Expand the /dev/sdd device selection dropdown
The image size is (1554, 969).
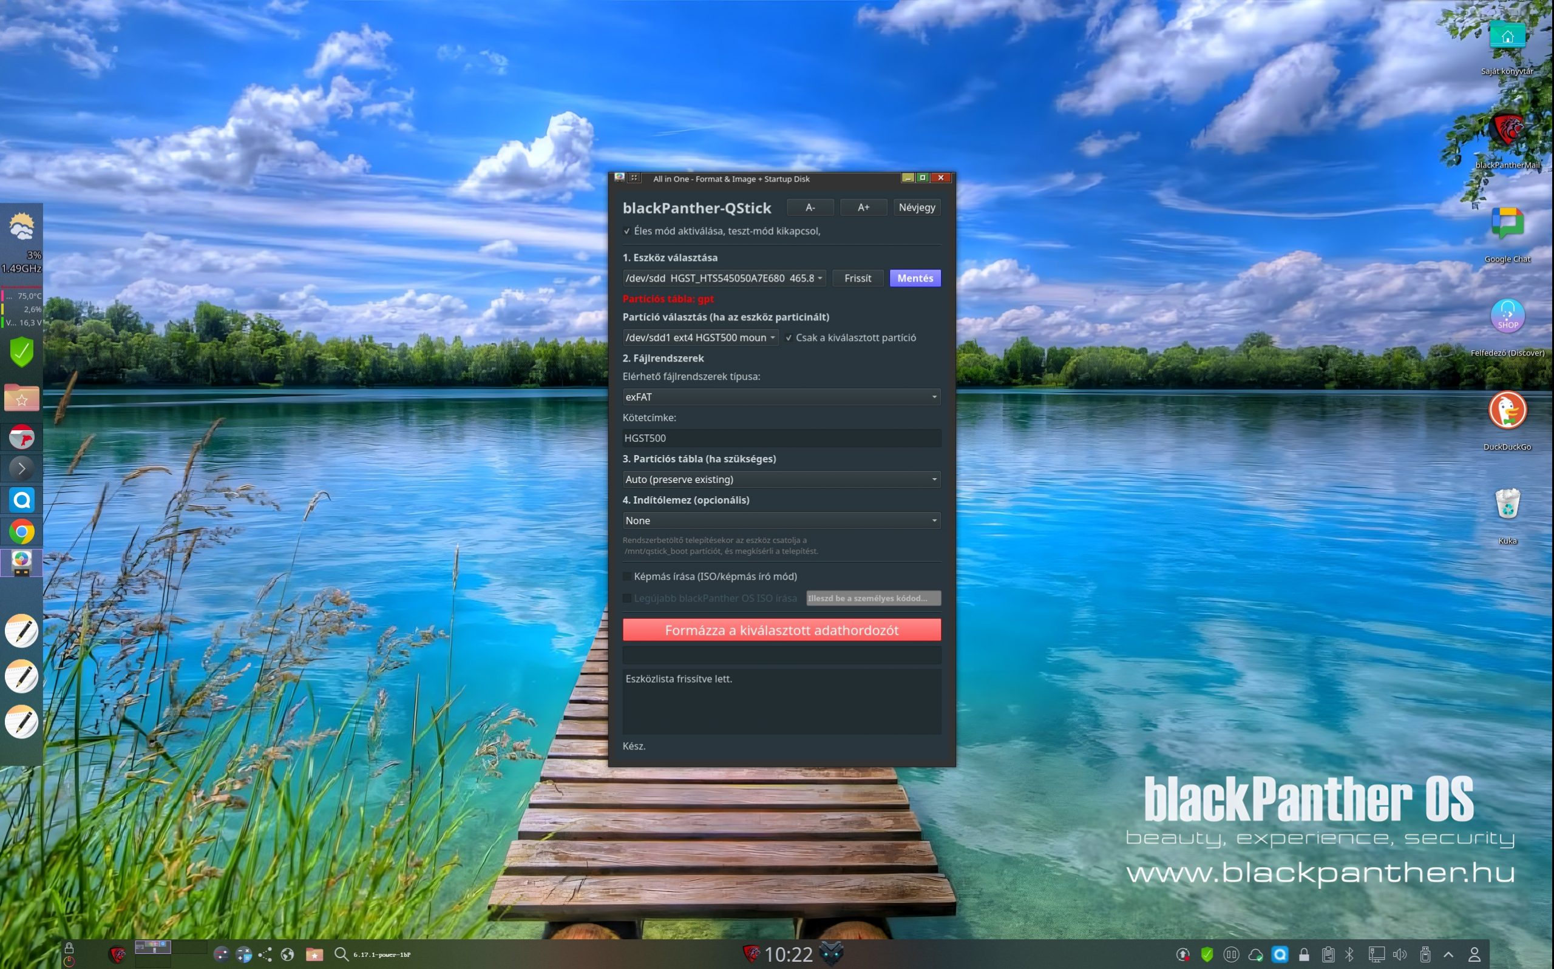(724, 278)
